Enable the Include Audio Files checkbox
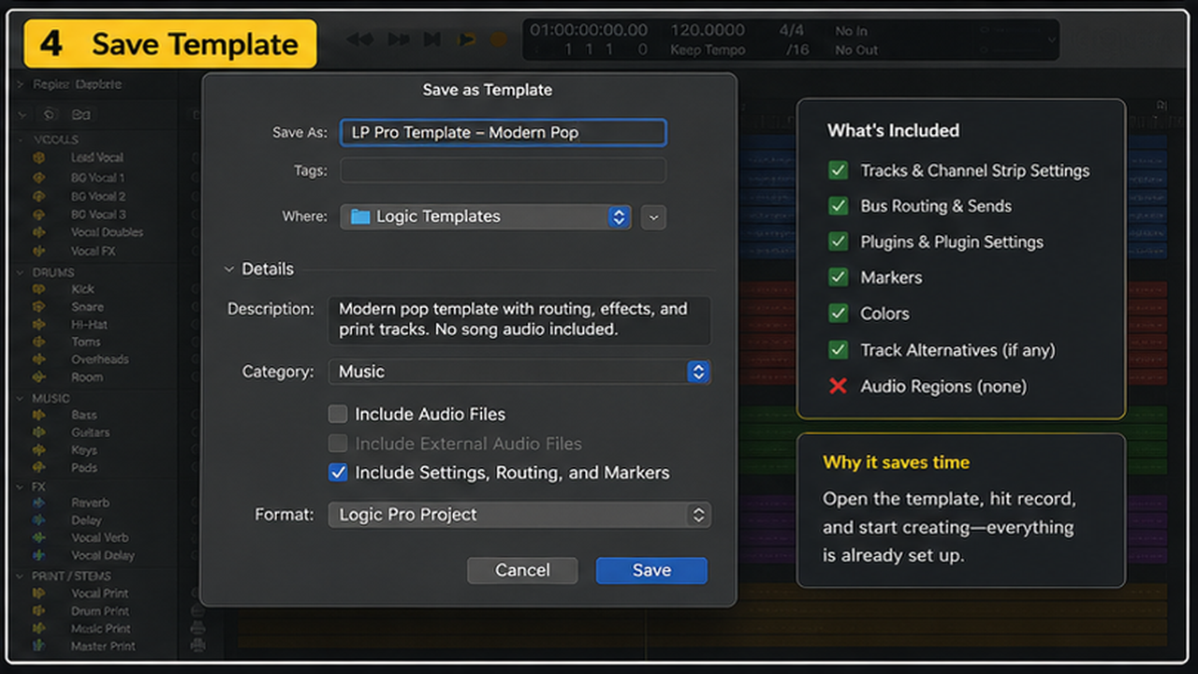This screenshot has width=1198, height=674. pos(338,414)
